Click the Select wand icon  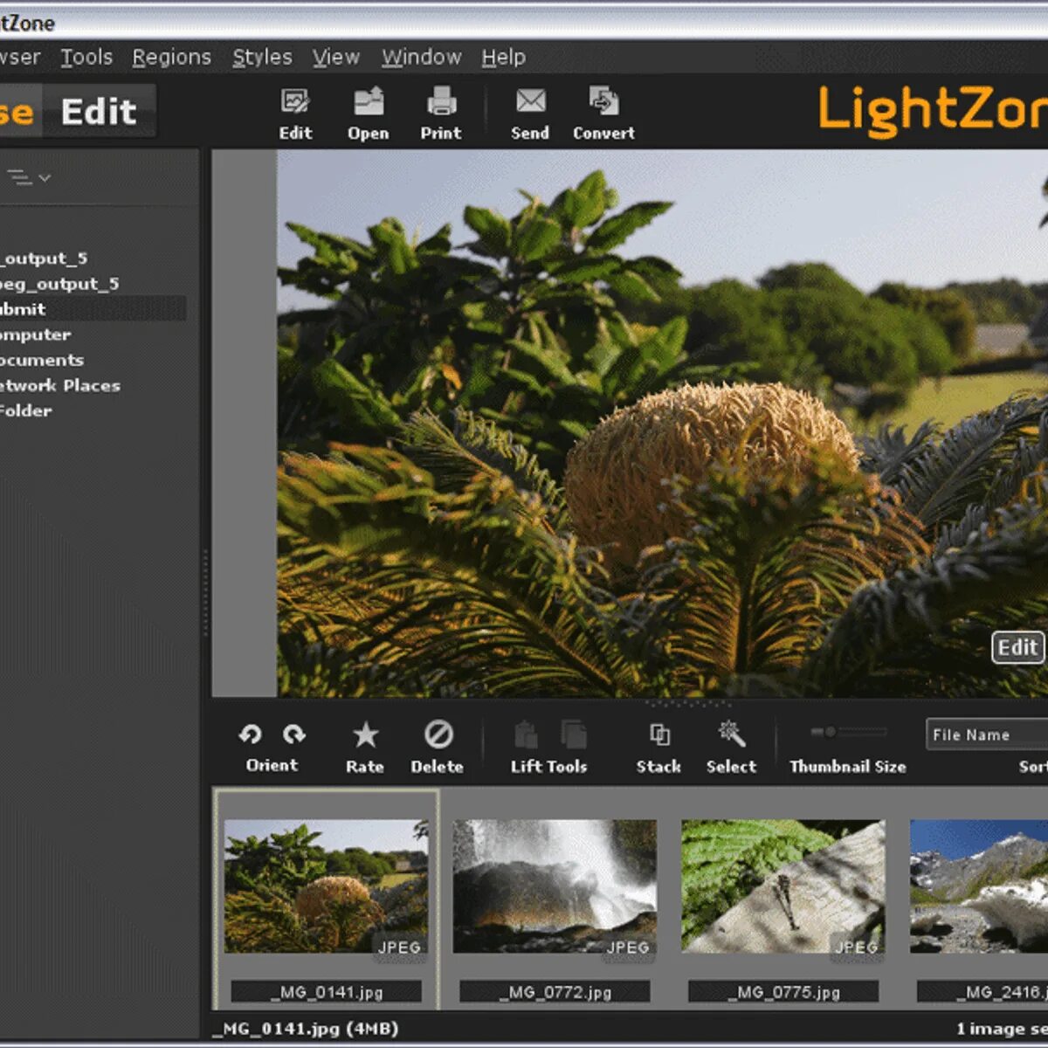point(731,734)
